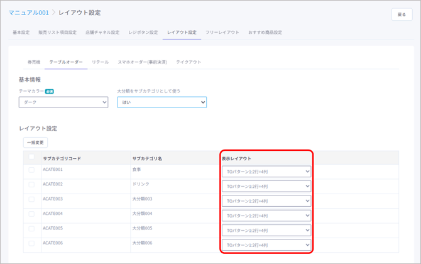Click the 一括変更 button
421x264 pixels.
[35, 143]
